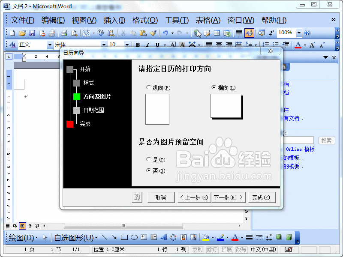Click the Underline U icon
The height and width of the screenshot is (257, 343).
tap(157, 45)
